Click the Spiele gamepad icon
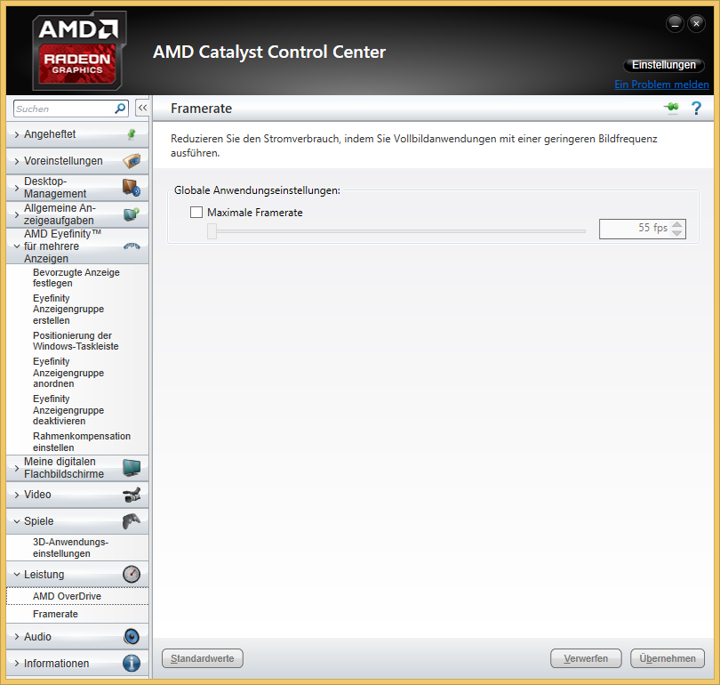This screenshot has height=685, width=720. (132, 521)
